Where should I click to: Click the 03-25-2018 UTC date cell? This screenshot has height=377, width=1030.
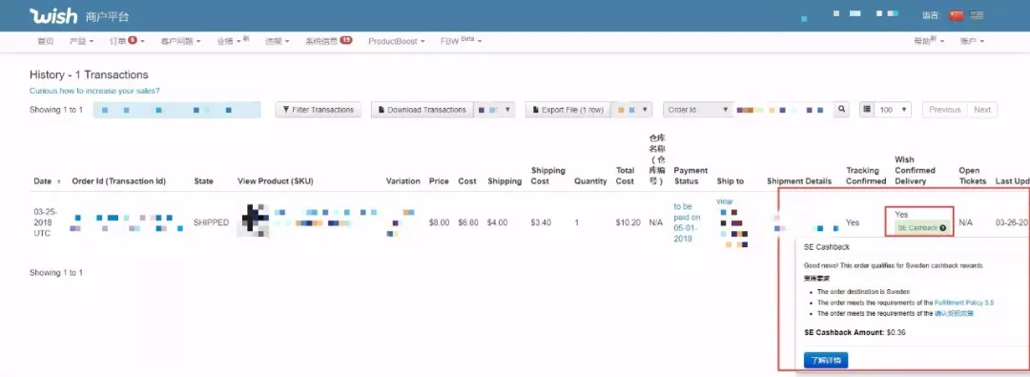click(x=46, y=222)
